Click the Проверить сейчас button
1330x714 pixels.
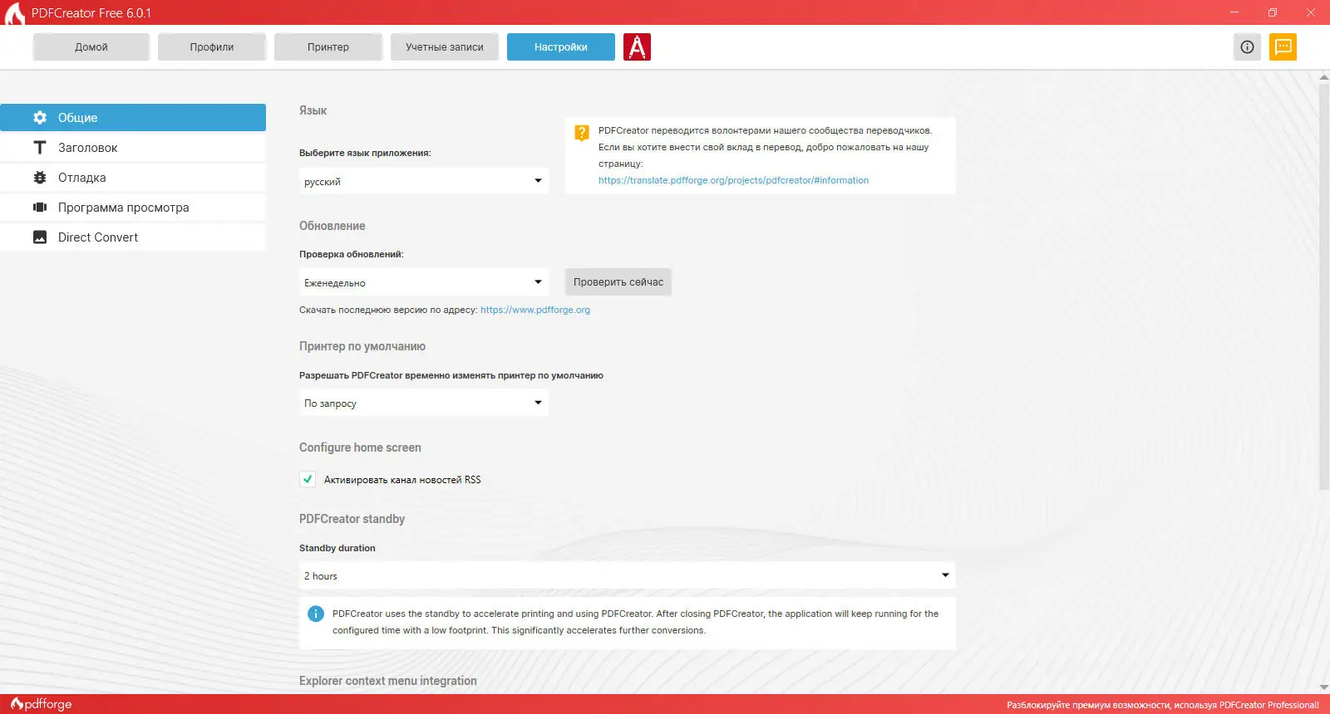618,282
